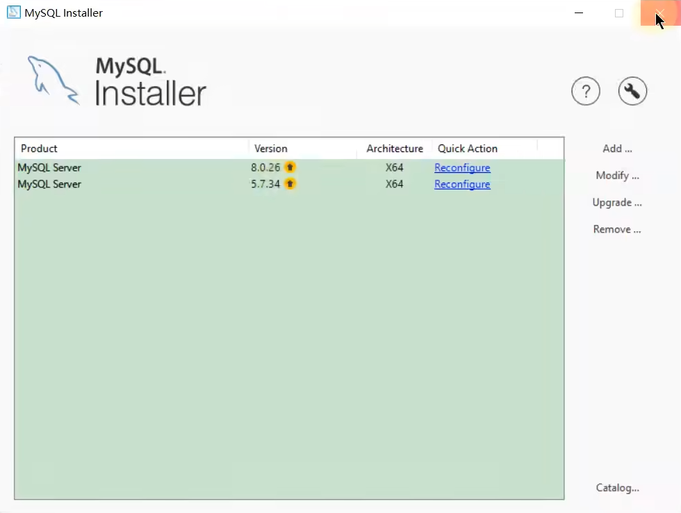Click the Quick Action column header

485,149
